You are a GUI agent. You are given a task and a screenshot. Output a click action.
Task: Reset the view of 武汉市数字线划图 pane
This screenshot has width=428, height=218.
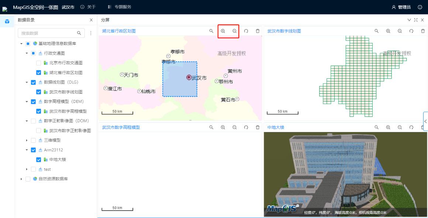[411, 31]
